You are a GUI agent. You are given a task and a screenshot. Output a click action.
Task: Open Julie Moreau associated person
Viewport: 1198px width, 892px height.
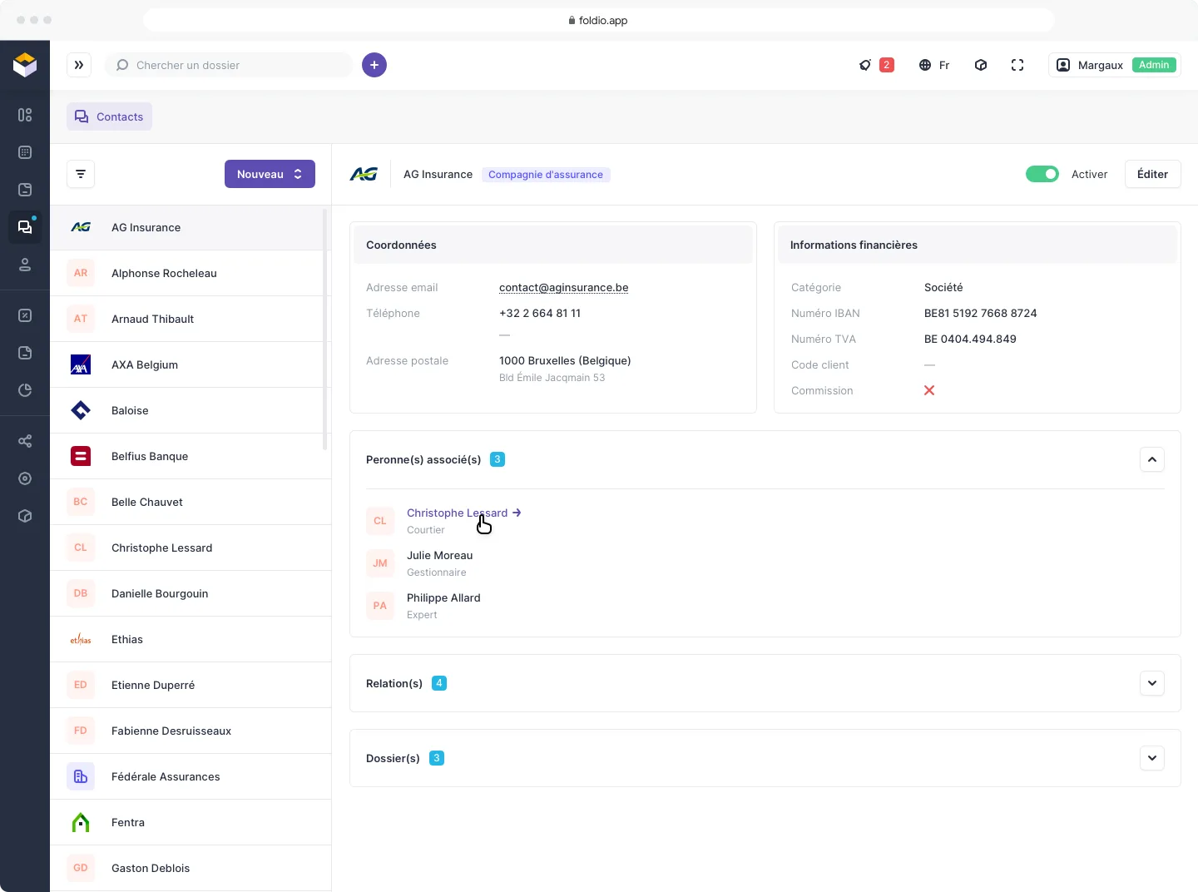tap(439, 555)
